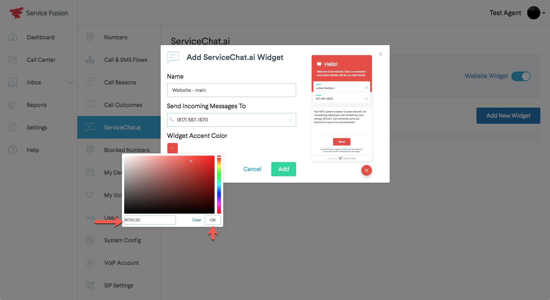
Task: Click the Reports icon in sidebar
Action: tap(13, 105)
